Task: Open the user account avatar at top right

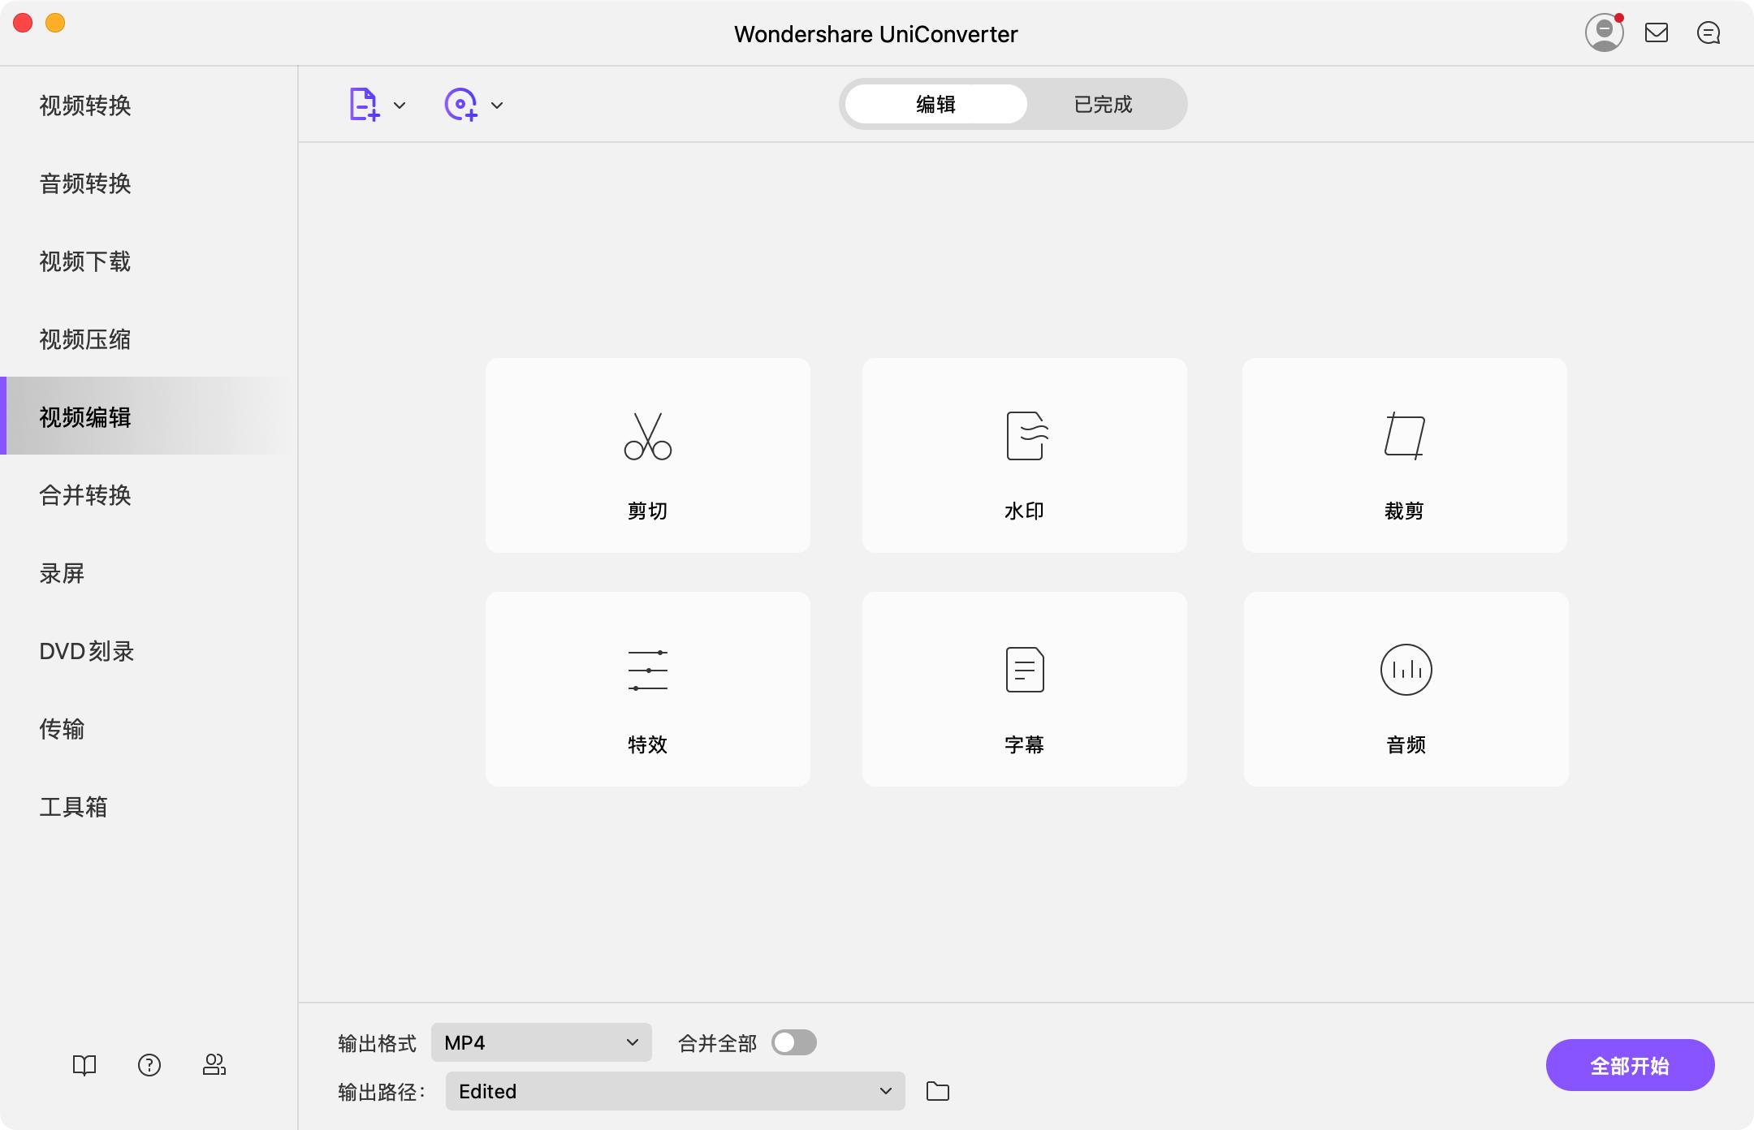Action: (1604, 32)
